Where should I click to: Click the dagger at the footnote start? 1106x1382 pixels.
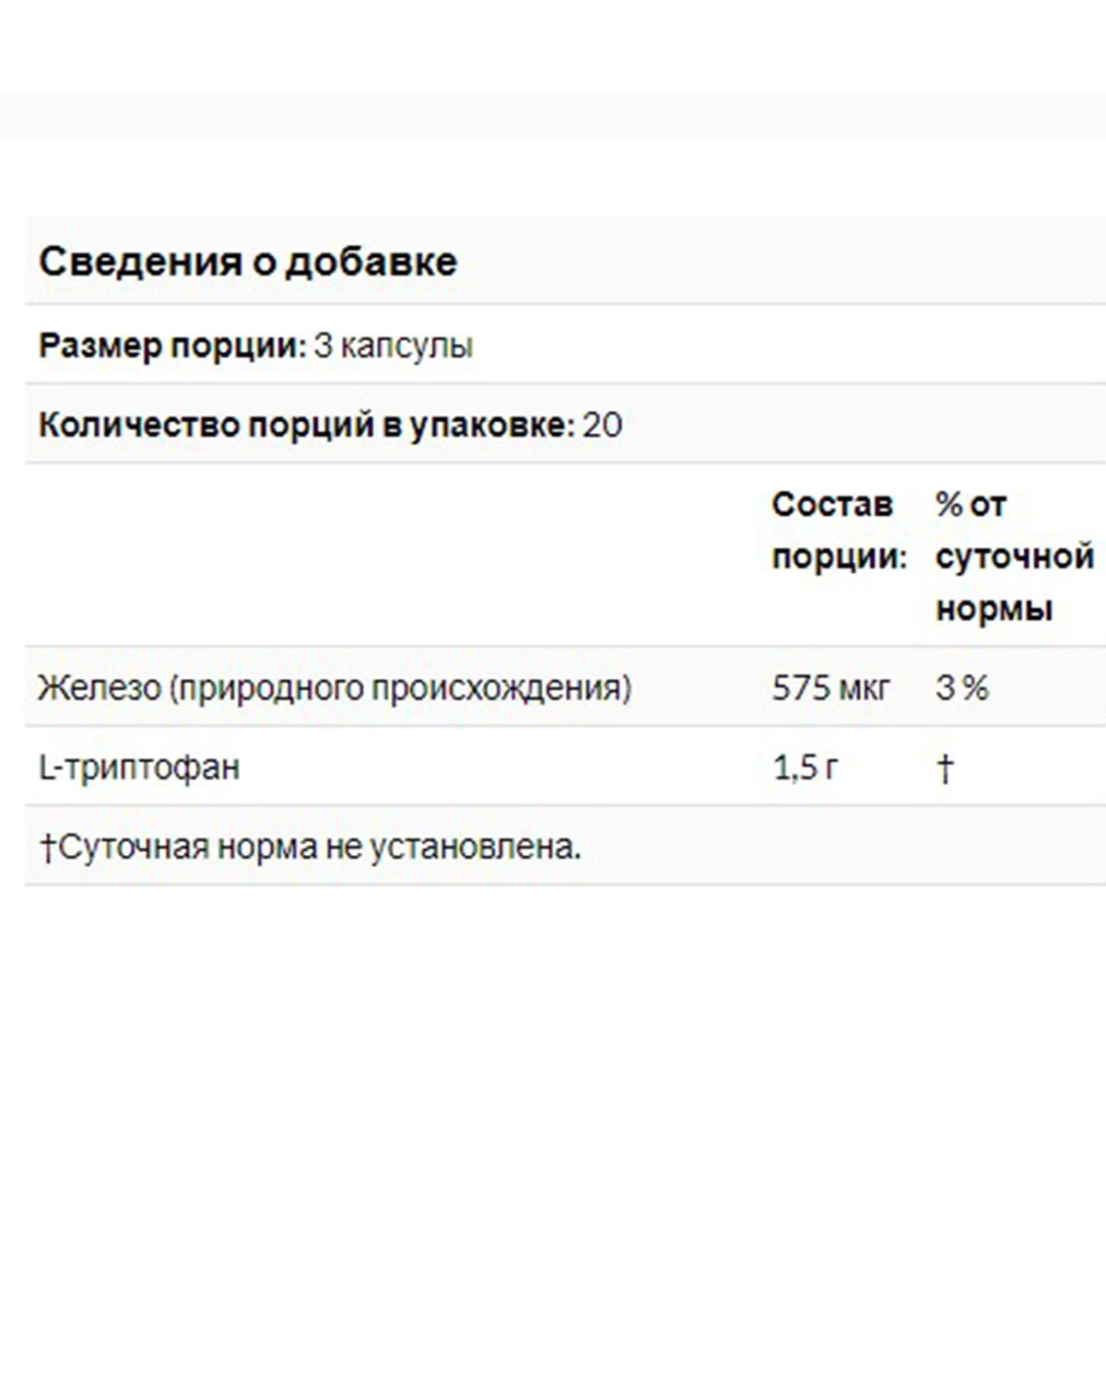tap(48, 847)
